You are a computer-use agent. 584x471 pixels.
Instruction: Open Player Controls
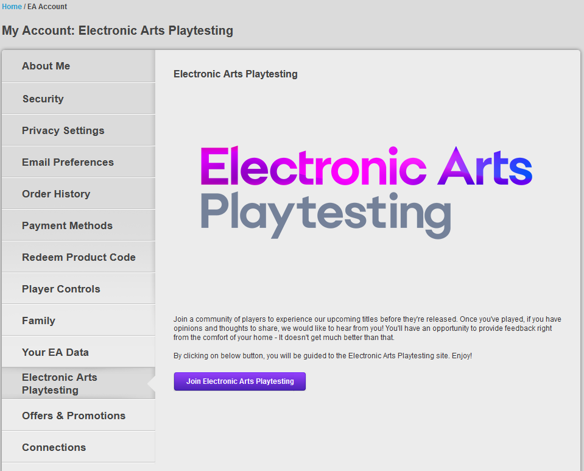tap(78, 288)
